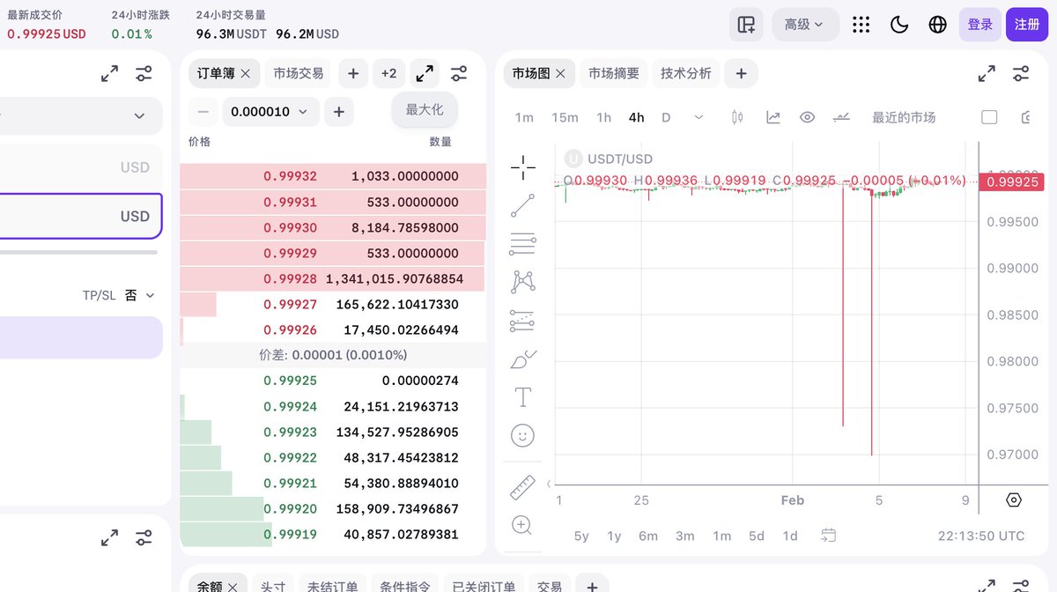1057x592 pixels.
Task: Select the trend line drawing tool
Action: (522, 206)
